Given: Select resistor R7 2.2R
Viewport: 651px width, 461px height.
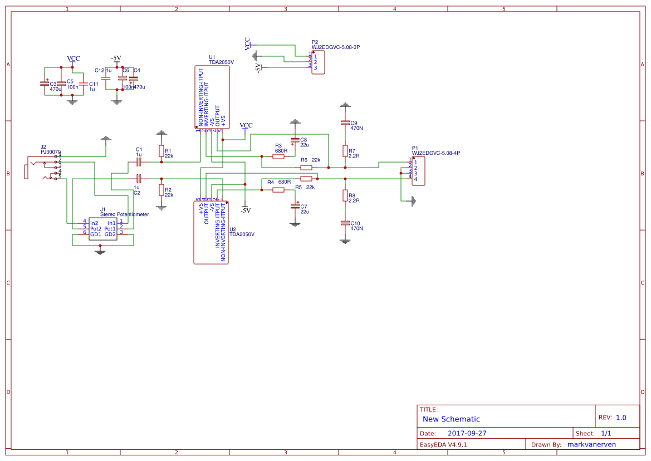Looking at the screenshot, I should click(346, 151).
